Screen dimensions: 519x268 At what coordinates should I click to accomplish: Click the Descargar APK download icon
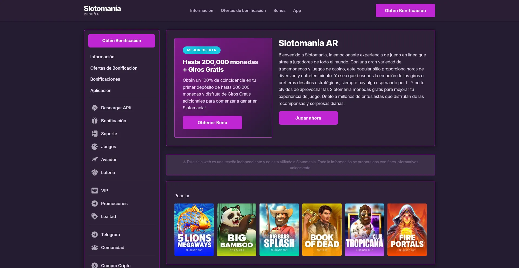coord(94,108)
